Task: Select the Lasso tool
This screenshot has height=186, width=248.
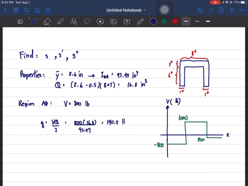Action: click(87, 22)
